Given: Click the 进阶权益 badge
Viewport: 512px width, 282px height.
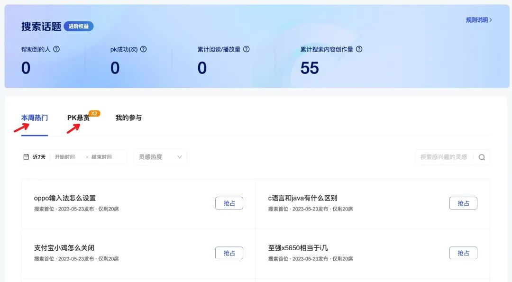Looking at the screenshot, I should click(78, 26).
